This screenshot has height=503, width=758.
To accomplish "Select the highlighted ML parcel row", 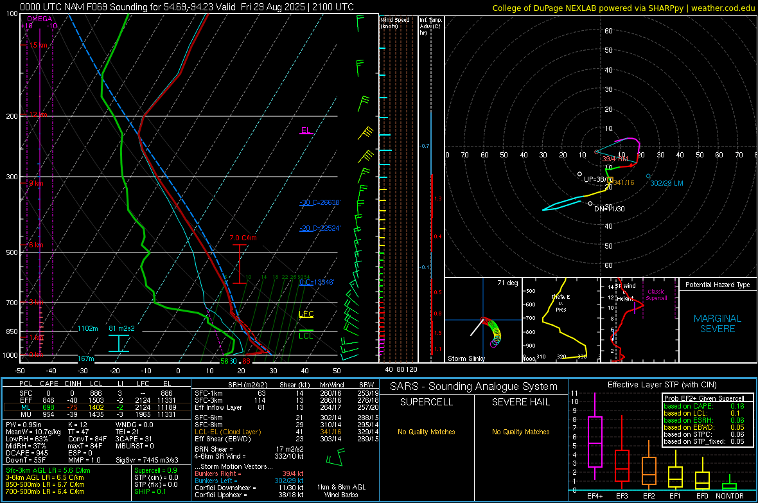I will [x=97, y=407].
